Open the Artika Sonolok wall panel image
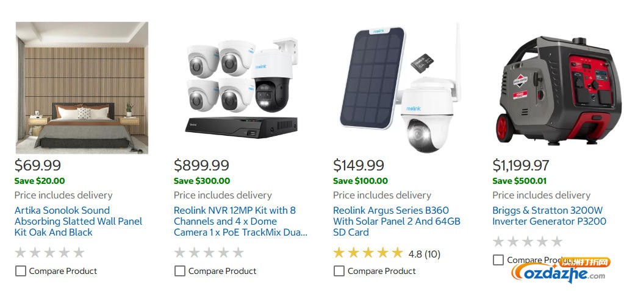 82,88
